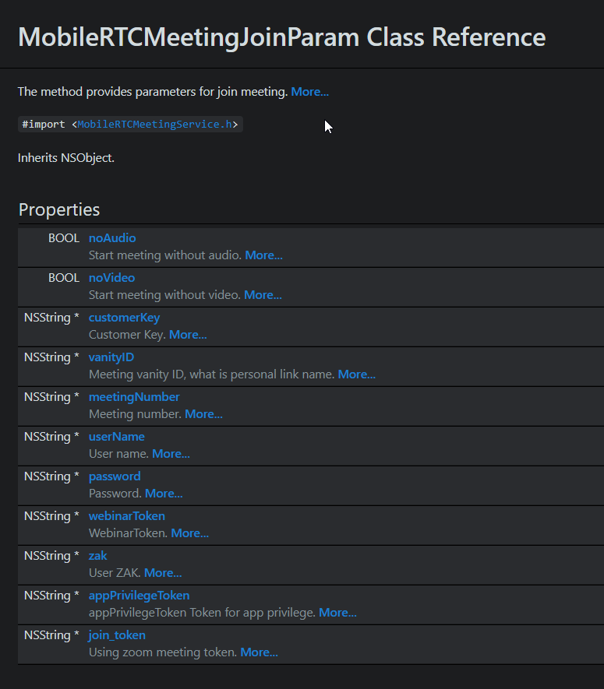Click More beside 'Customer Key.' description
The image size is (604, 689).
(x=188, y=335)
